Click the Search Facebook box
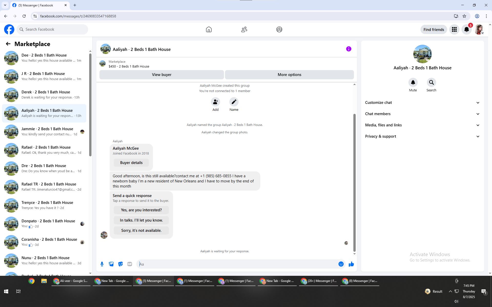 53,29
